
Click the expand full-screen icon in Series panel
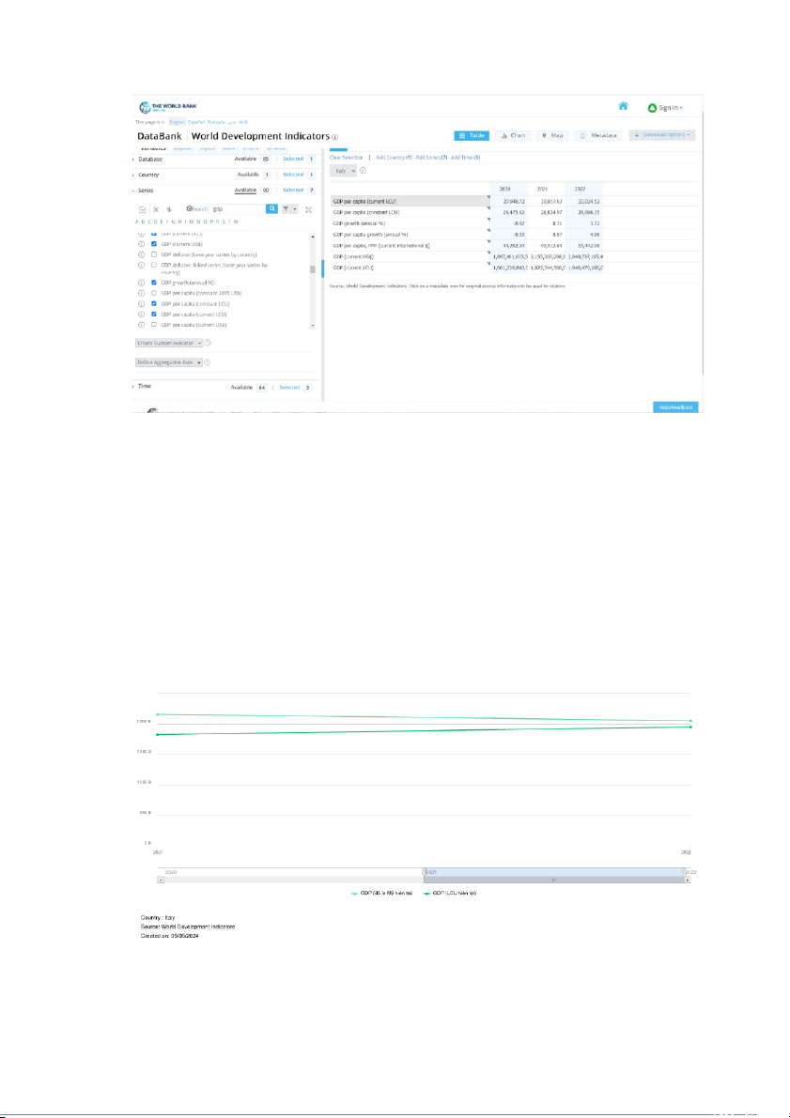[x=308, y=208]
